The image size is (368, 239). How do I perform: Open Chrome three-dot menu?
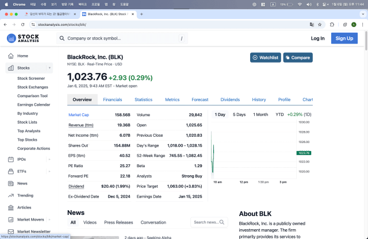(362, 24)
